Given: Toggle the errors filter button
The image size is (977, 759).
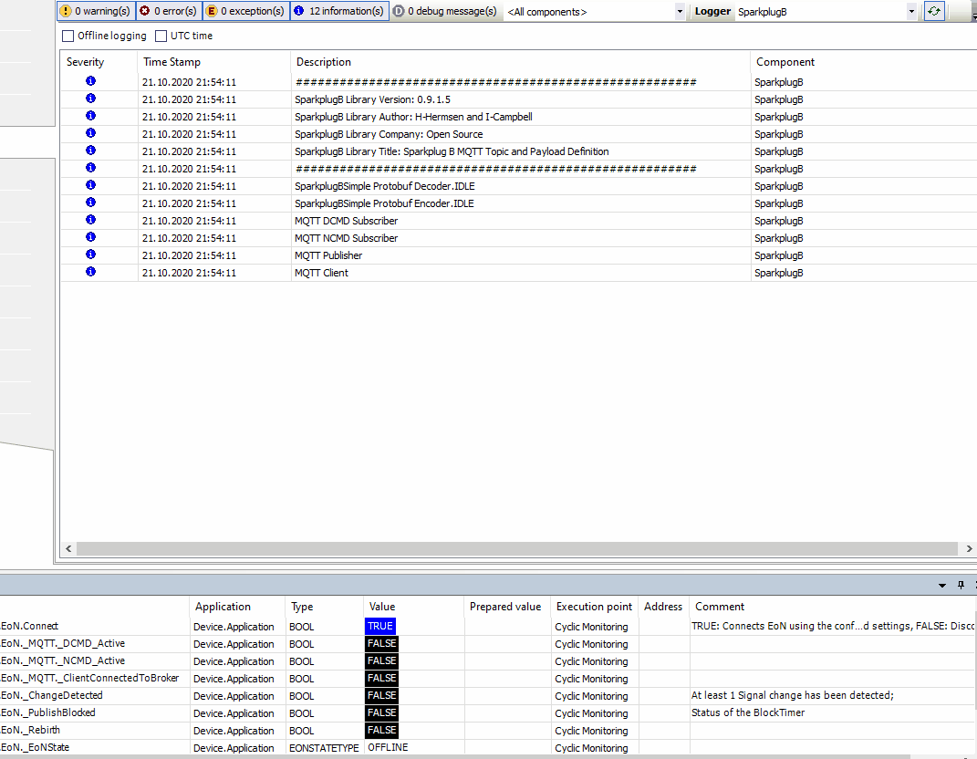Looking at the screenshot, I should [x=168, y=11].
